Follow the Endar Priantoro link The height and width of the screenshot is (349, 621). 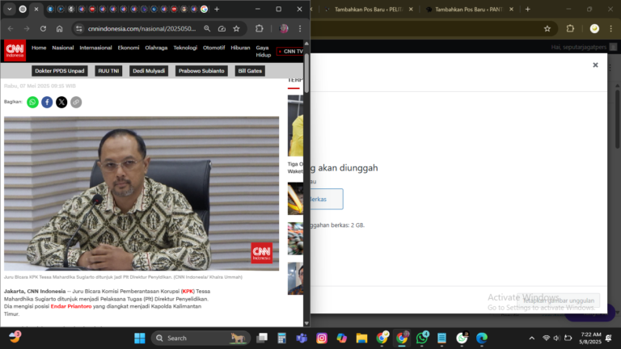coord(71,306)
